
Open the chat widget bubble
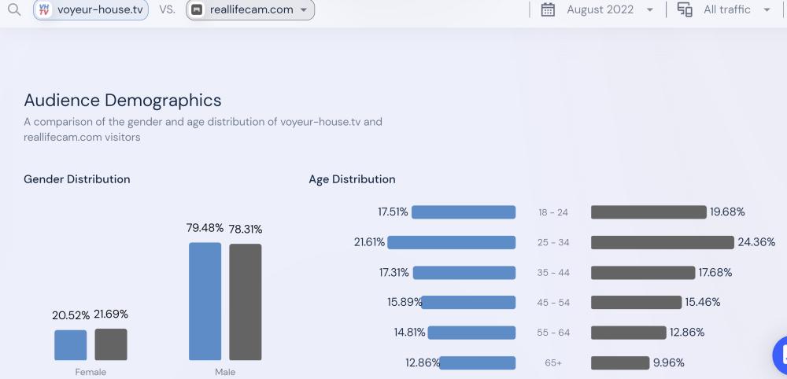[781, 353]
